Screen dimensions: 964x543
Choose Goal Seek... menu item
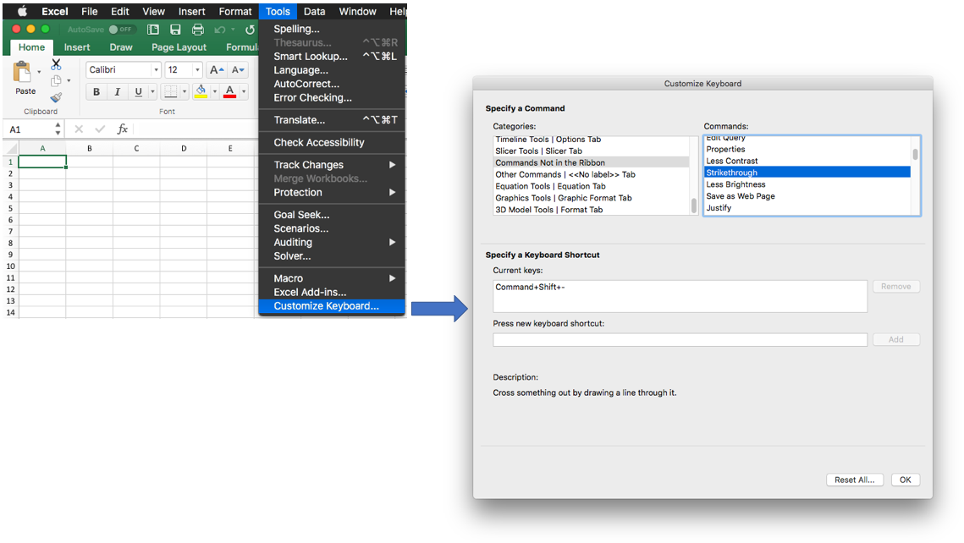pos(332,214)
